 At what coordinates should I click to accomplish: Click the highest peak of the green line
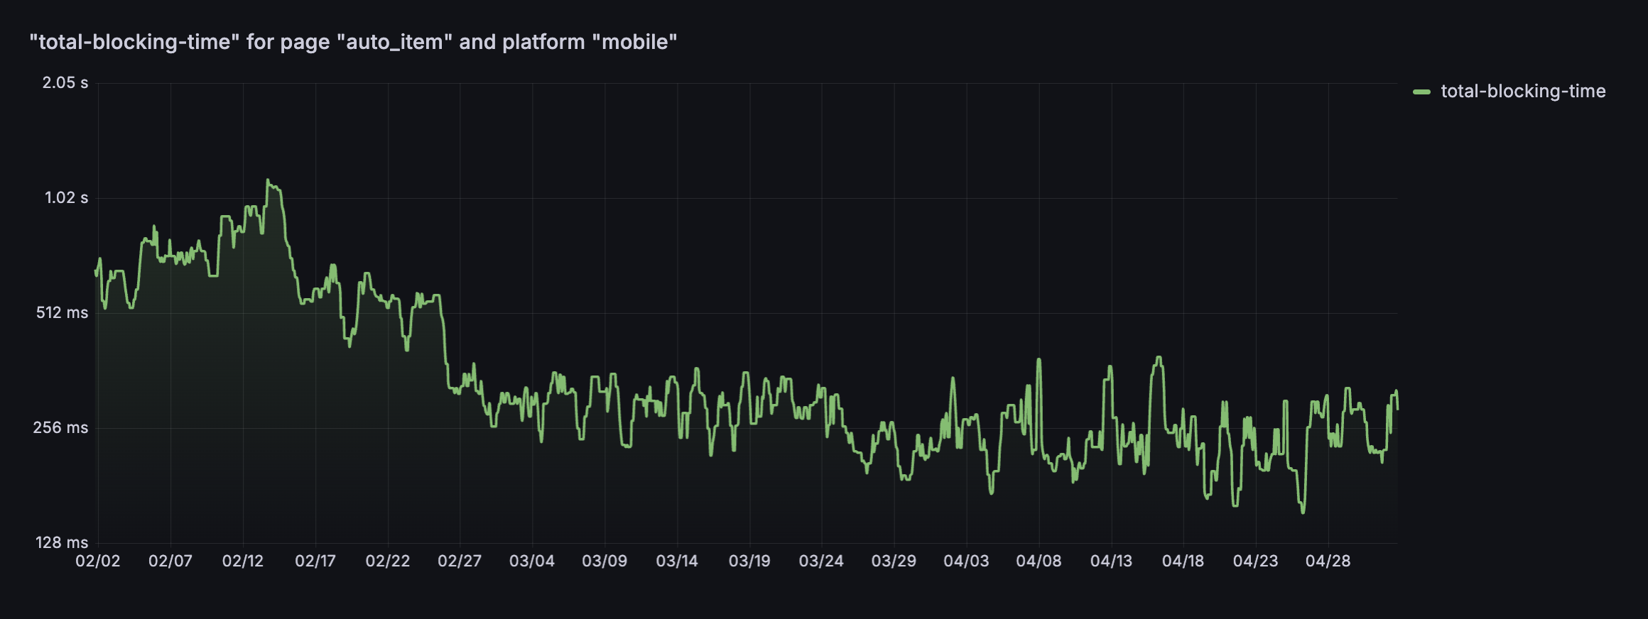tap(268, 180)
